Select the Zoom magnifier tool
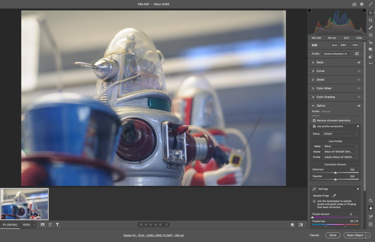Image resolution: width=375 pixels, height=242 pixels. pyautogui.click(x=370, y=201)
